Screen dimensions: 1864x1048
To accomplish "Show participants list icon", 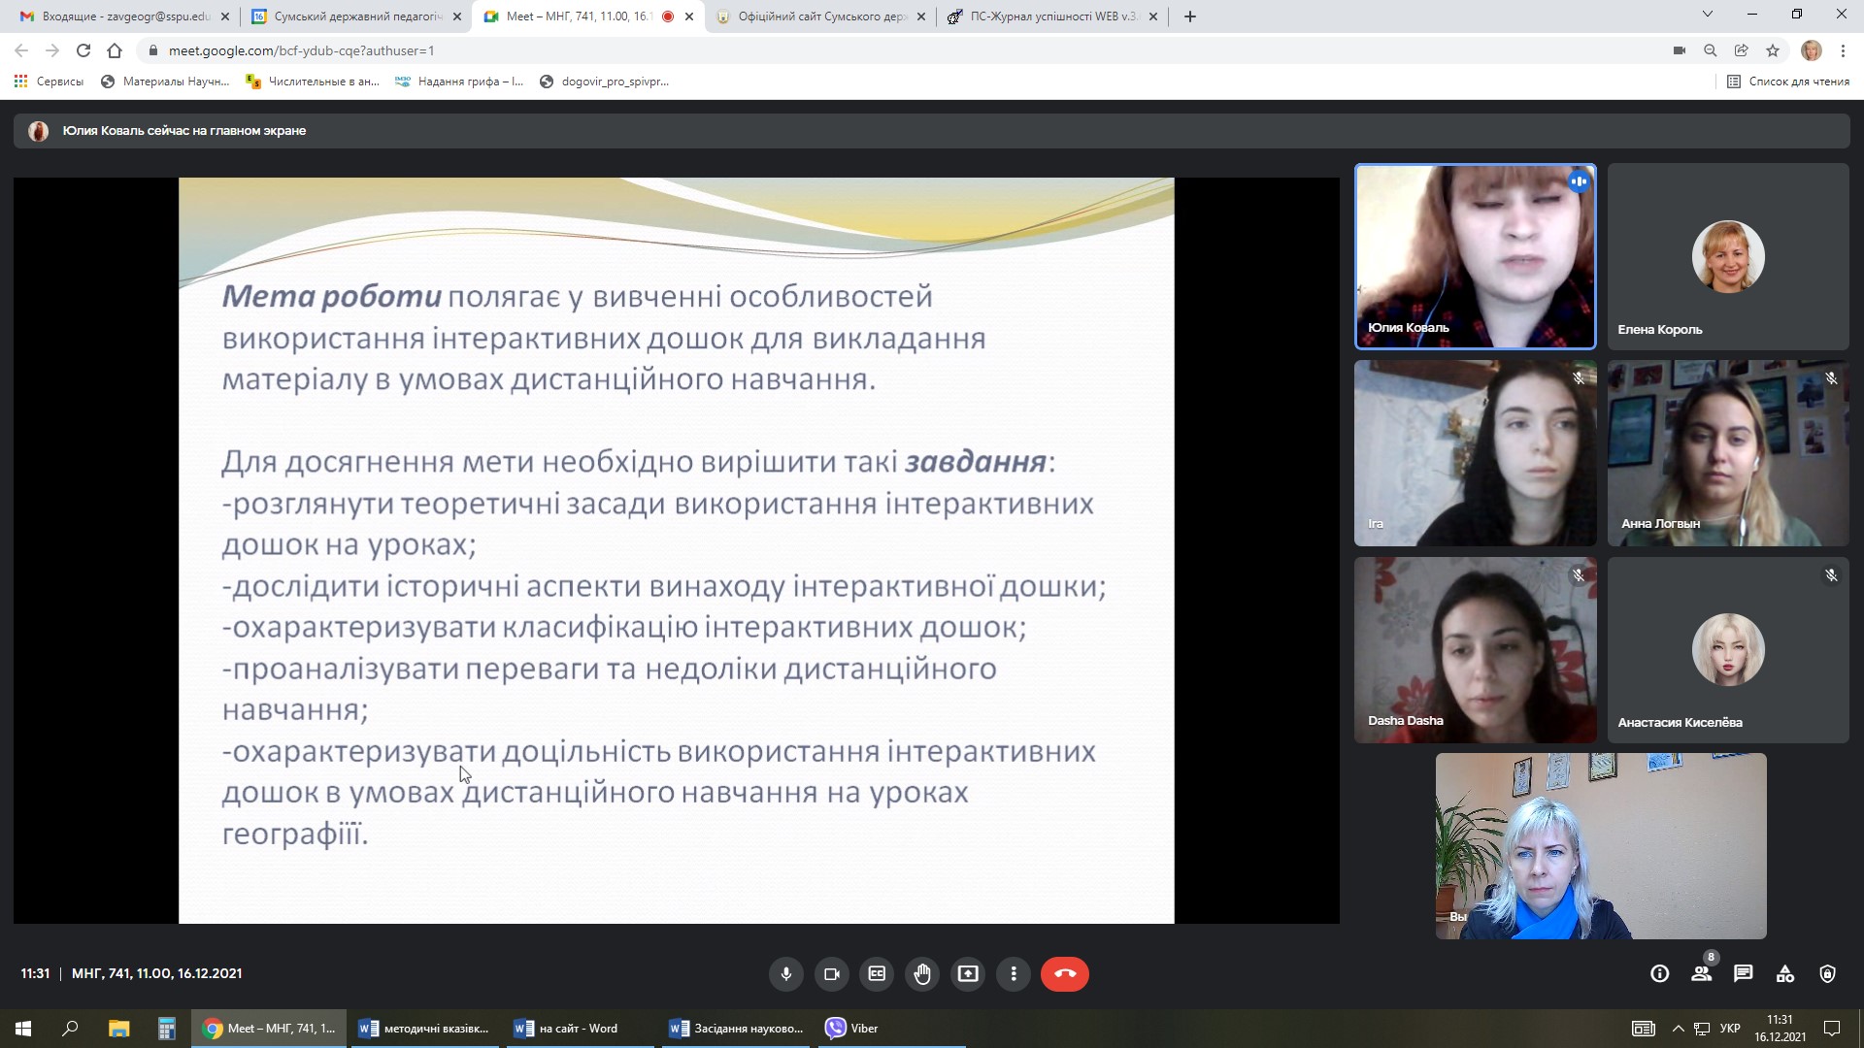I will 1702,973.
